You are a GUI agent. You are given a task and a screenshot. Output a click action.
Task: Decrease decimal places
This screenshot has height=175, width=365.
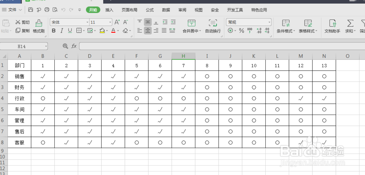pyautogui.click(x=267, y=31)
